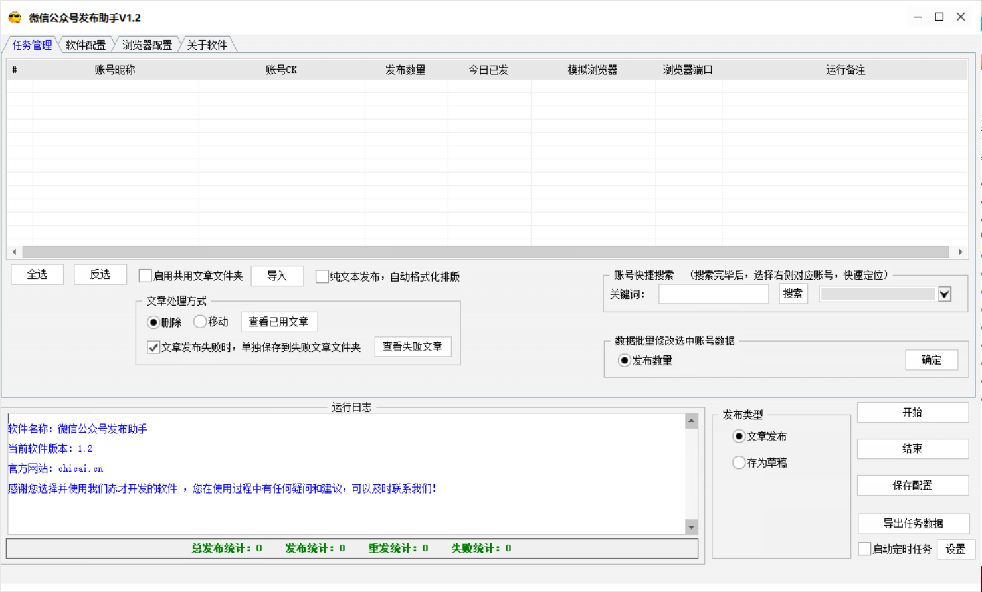Click the 导出任务数据 button
This screenshot has width=982, height=592.
913,523
